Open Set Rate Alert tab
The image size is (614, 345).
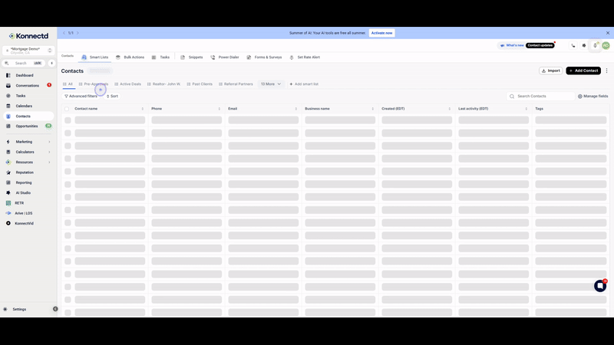click(x=305, y=57)
